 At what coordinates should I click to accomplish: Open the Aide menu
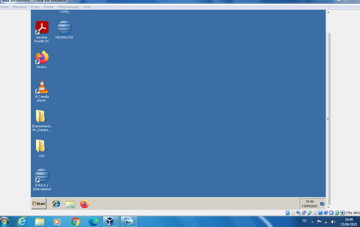(87, 7)
